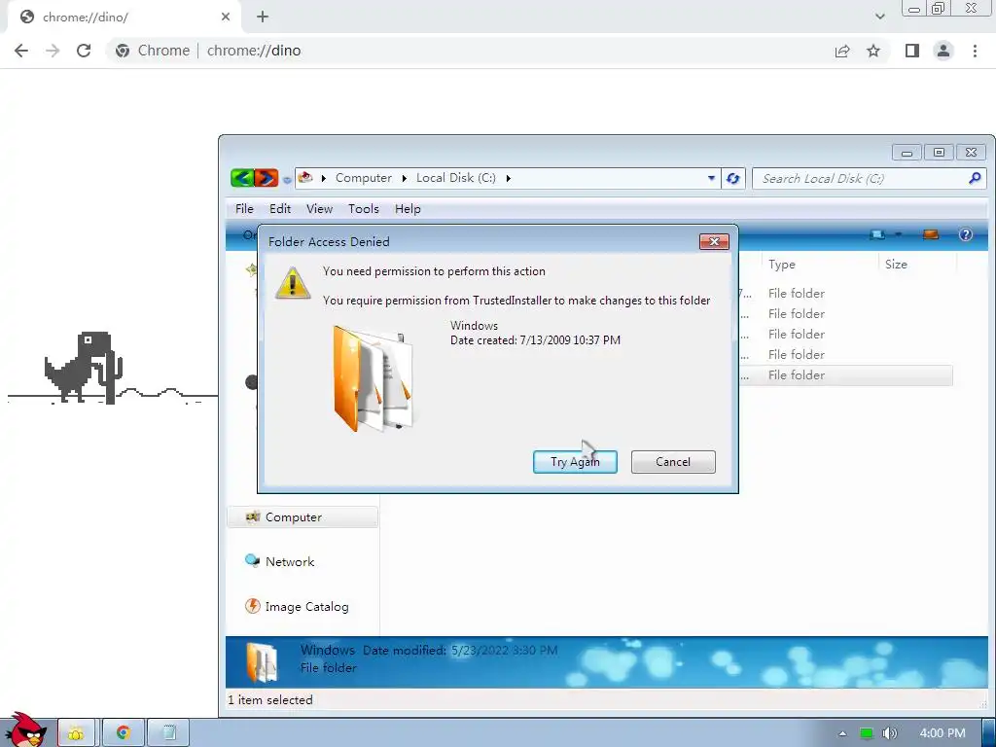Open the Edit menu in Explorer
The height and width of the screenshot is (747, 996).
click(x=279, y=209)
